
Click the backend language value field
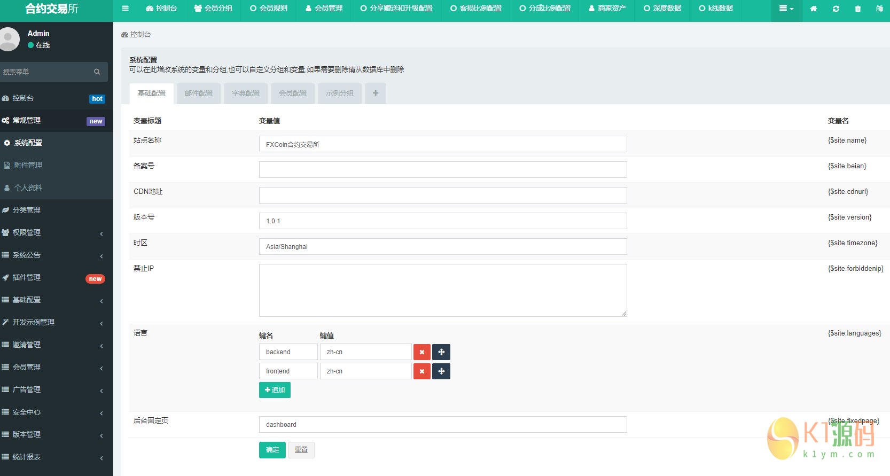pos(366,352)
